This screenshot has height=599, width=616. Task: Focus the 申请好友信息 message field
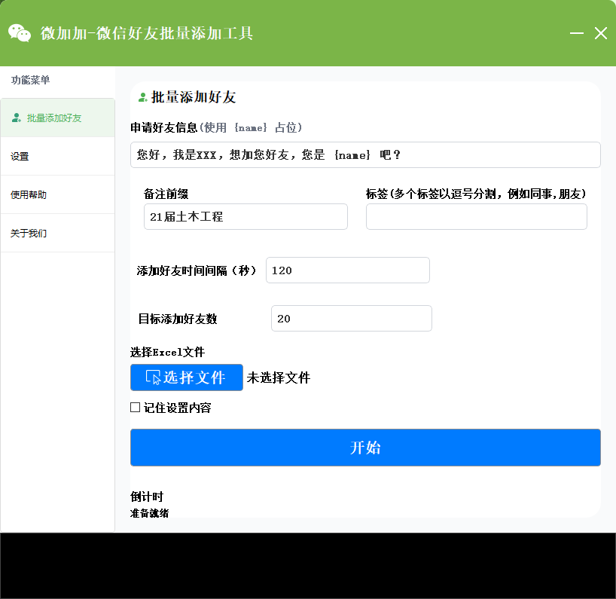365,154
